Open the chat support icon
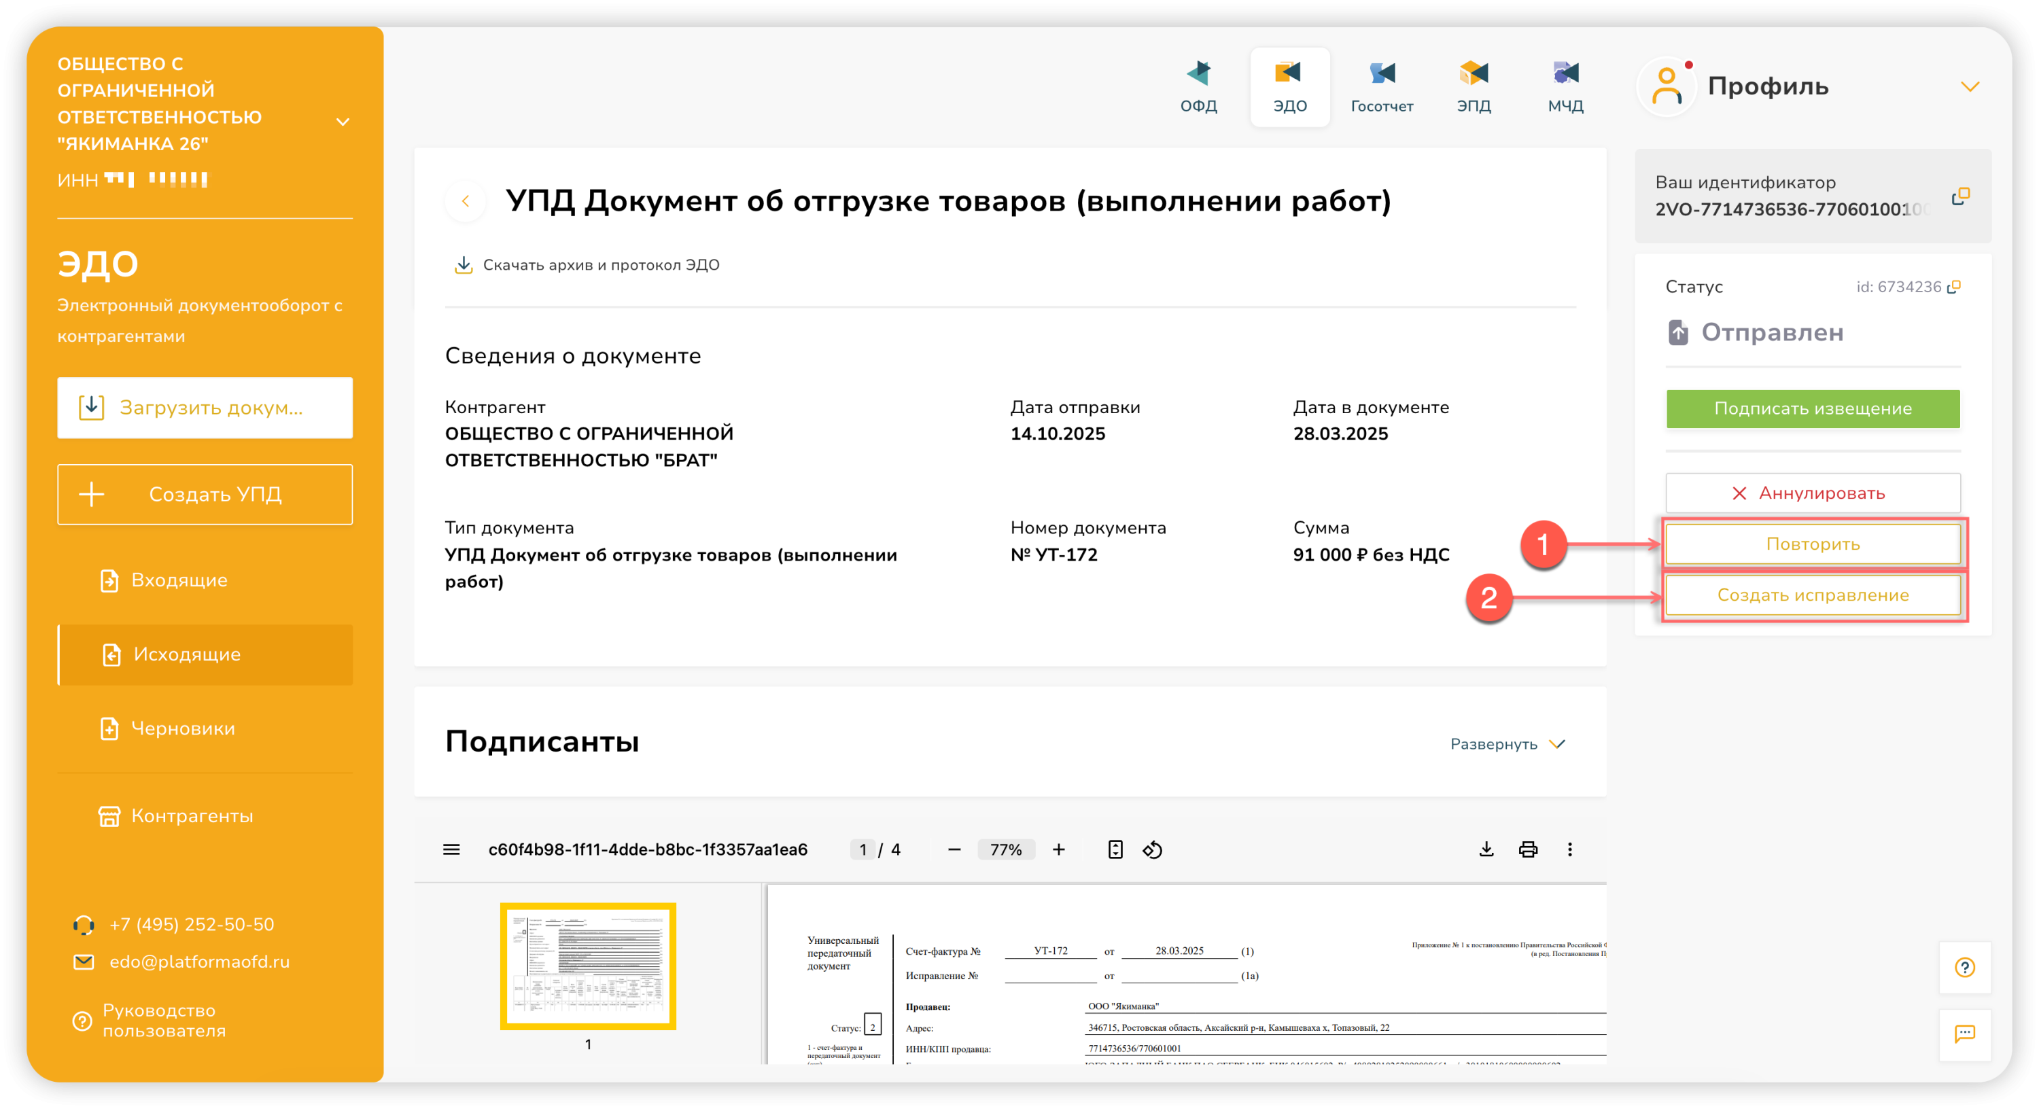 (x=1965, y=1034)
